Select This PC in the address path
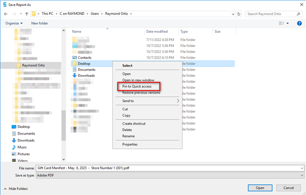306x195 pixels. point(48,14)
